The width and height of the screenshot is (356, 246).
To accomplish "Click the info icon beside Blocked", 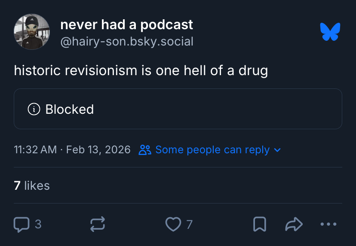I will tap(34, 109).
